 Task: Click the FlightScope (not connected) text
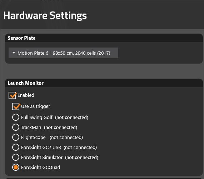point(52,137)
